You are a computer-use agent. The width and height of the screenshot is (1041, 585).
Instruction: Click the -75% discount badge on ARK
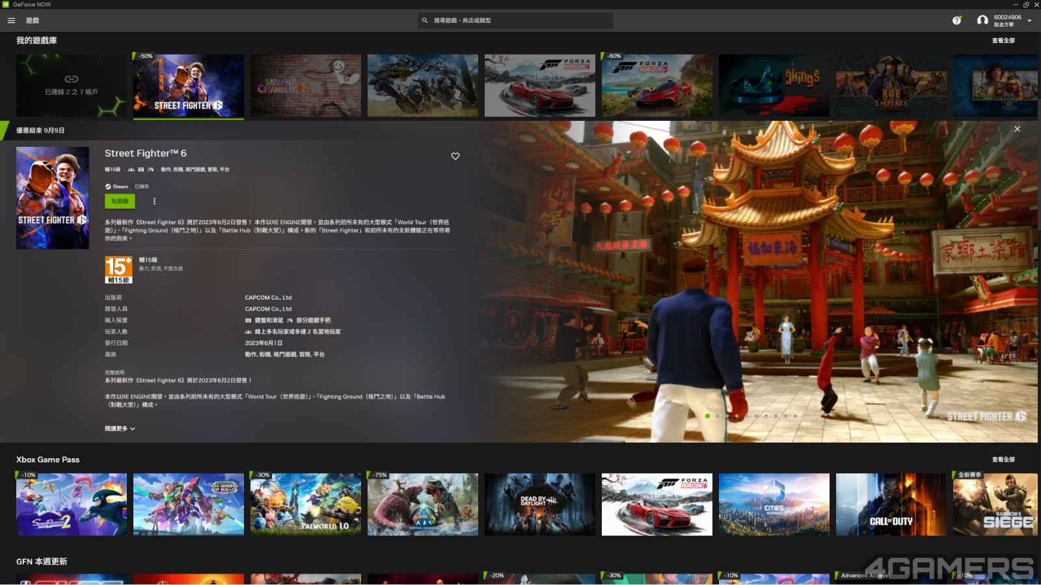379,475
